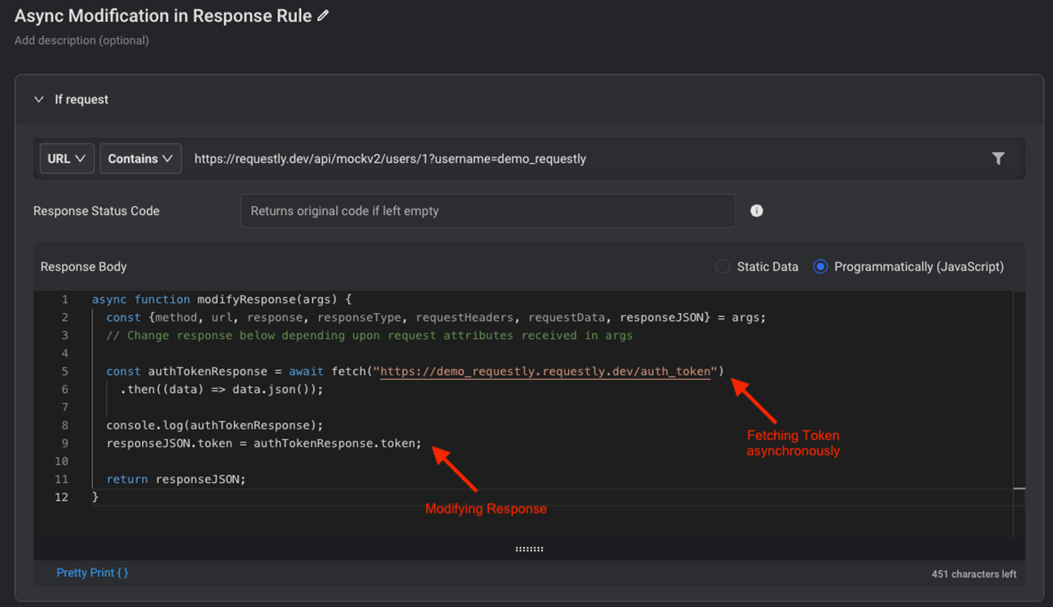Select the Programmatically (JavaScript) radio button
The height and width of the screenshot is (607, 1053).
click(820, 267)
